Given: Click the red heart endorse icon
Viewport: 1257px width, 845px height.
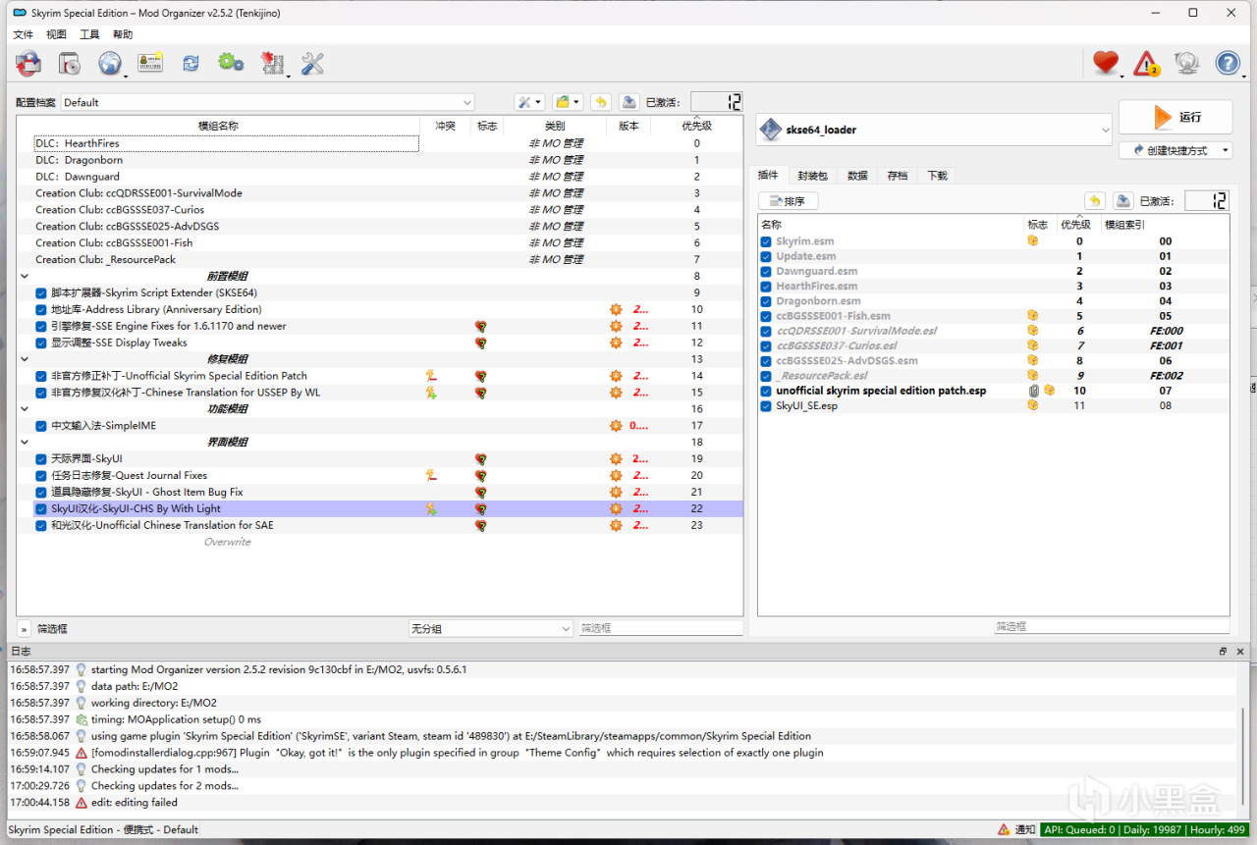Looking at the screenshot, I should point(1106,64).
